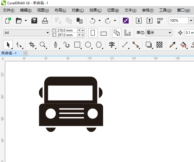This screenshot has height=162, width=194.
Task: Switch page to landscape orientation
Action: point(104,33)
